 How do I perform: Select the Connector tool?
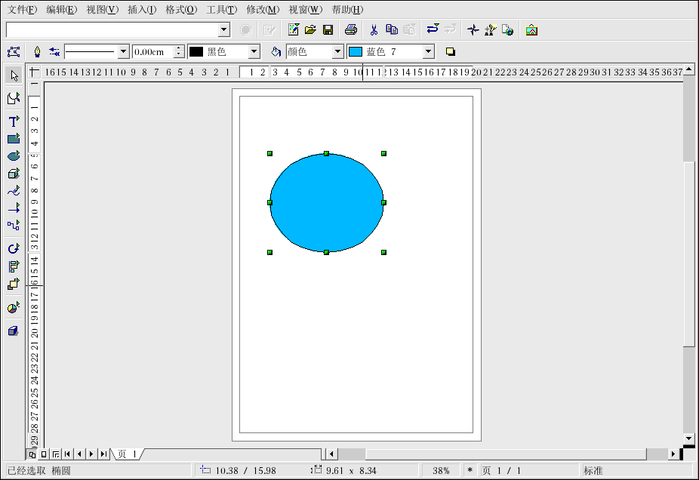pos(13,225)
